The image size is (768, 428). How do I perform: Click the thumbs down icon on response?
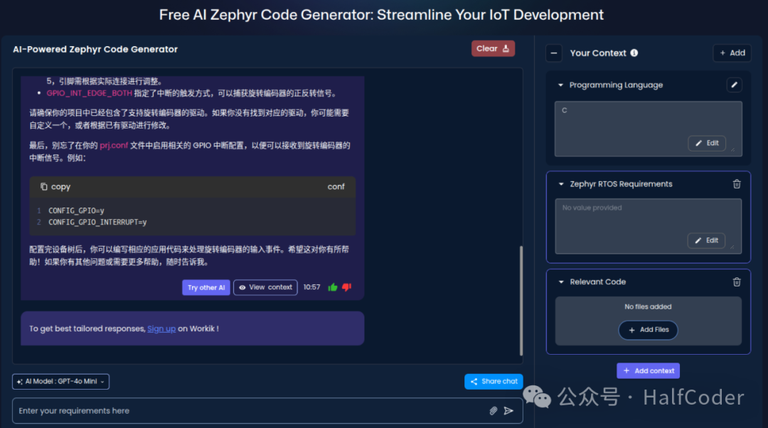[x=347, y=287]
